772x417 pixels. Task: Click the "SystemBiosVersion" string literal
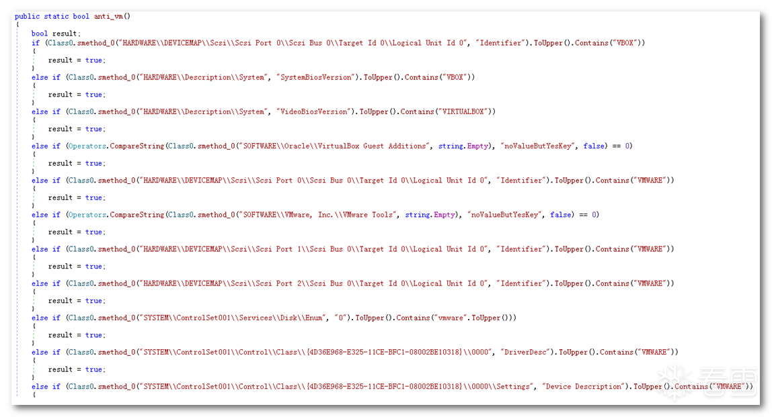tap(316, 77)
